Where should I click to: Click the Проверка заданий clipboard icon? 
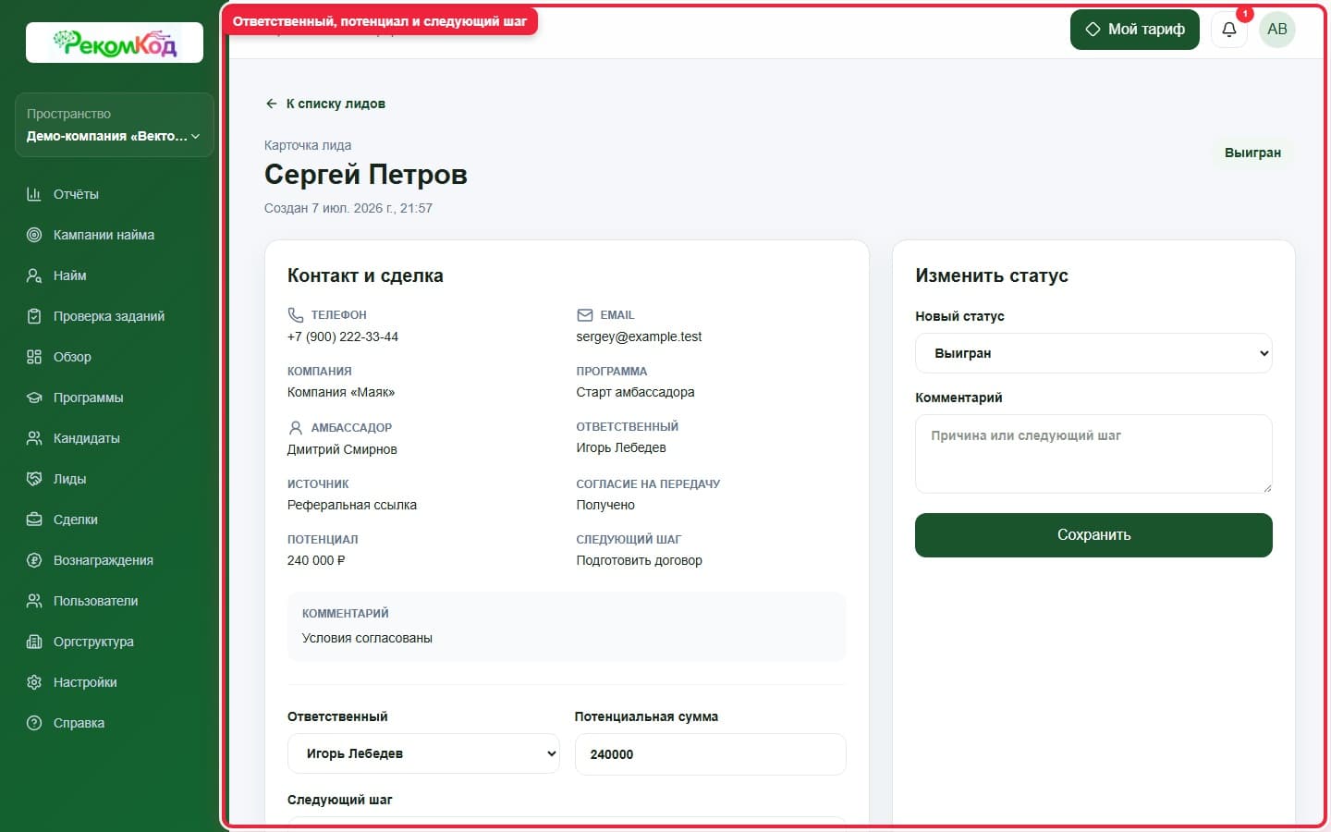click(34, 316)
